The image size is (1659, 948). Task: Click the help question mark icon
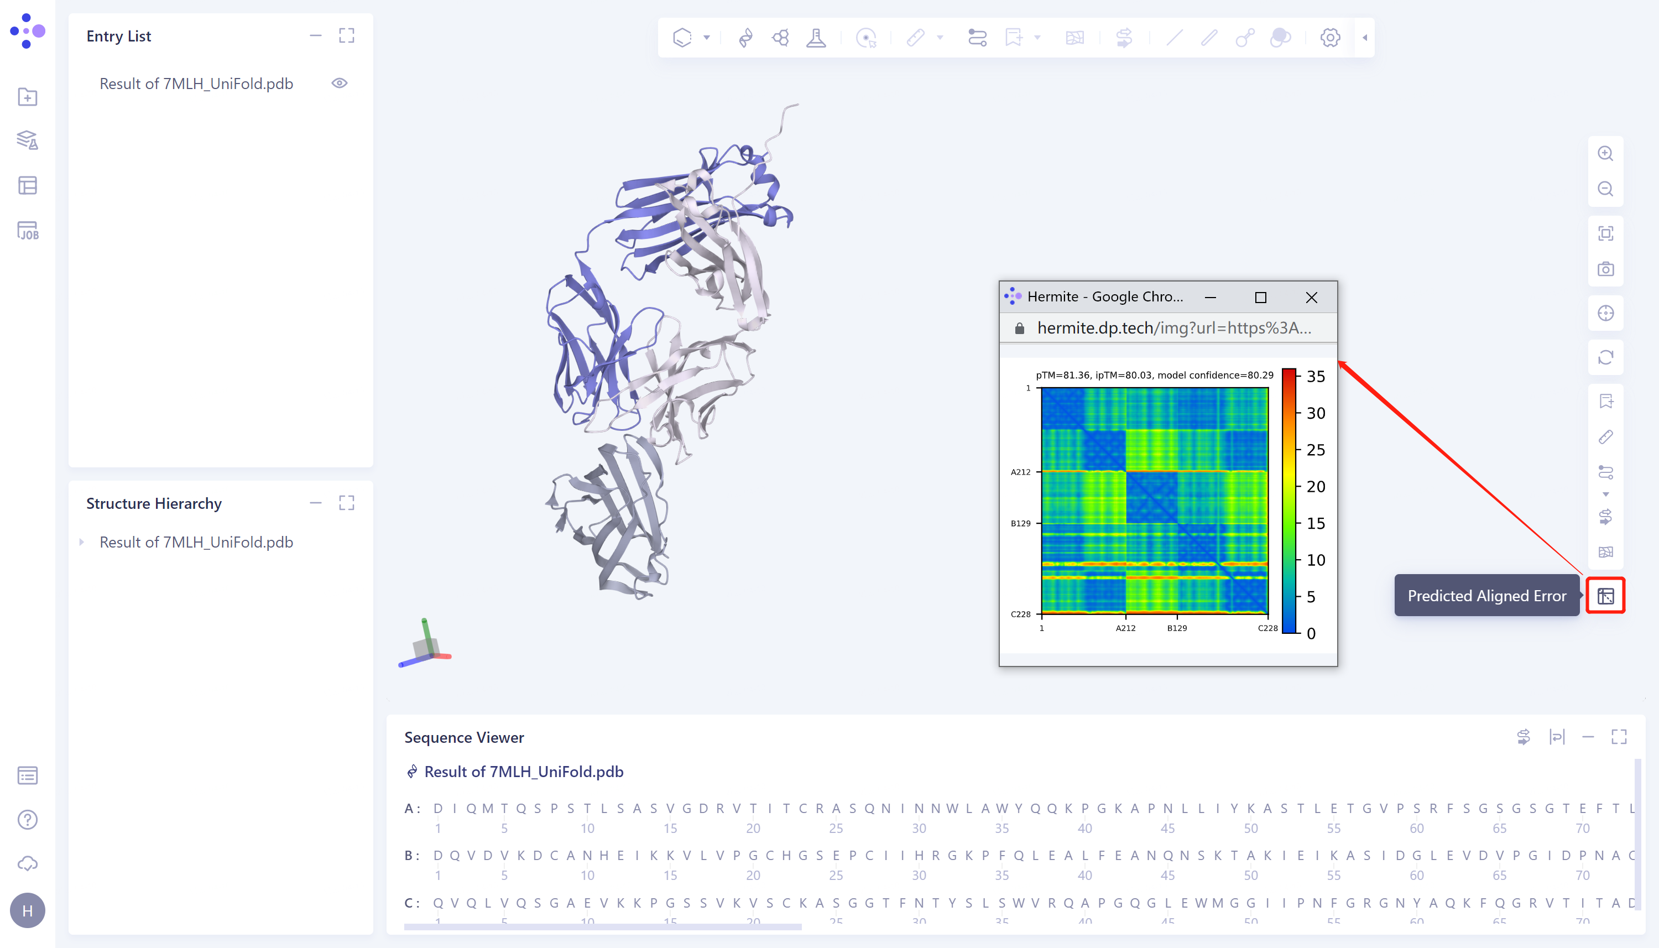click(x=27, y=820)
